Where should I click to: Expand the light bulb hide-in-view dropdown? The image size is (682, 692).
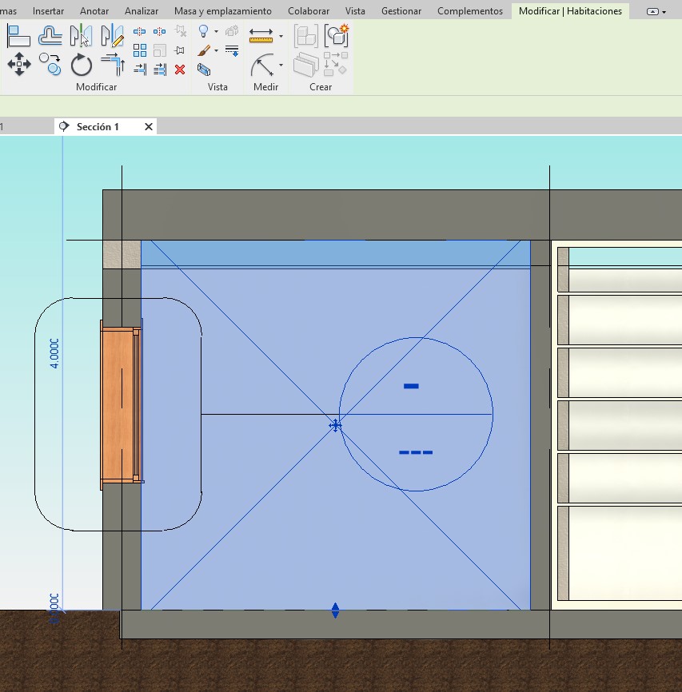point(216,32)
